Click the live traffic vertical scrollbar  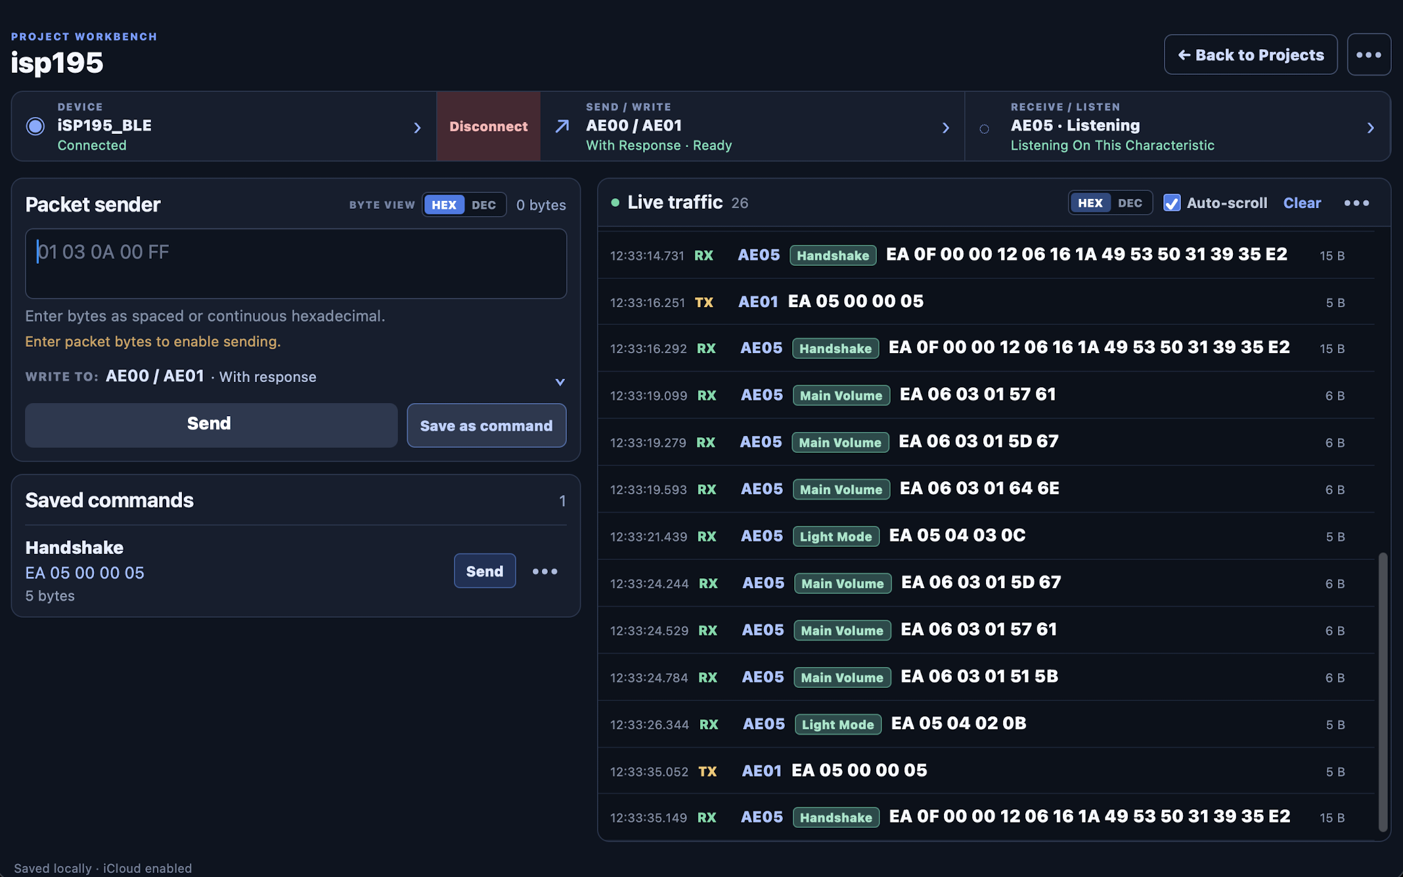click(x=1383, y=692)
